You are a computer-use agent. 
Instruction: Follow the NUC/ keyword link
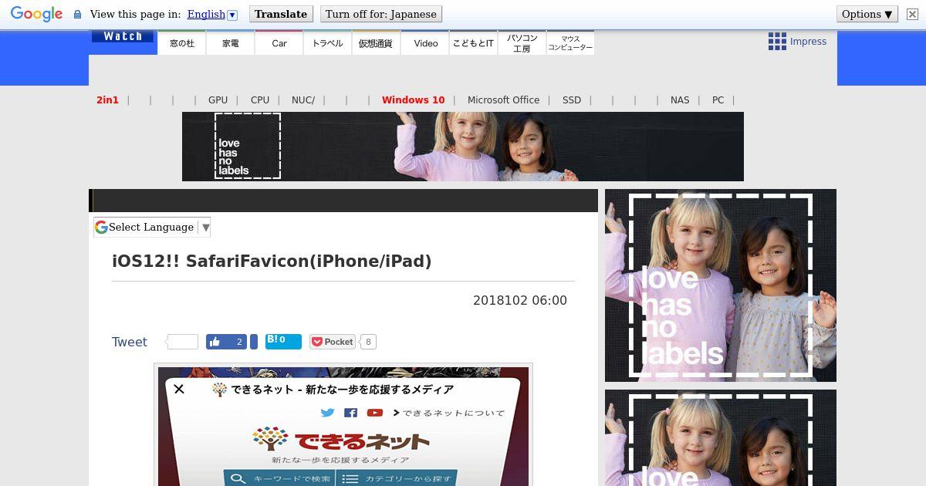(303, 100)
